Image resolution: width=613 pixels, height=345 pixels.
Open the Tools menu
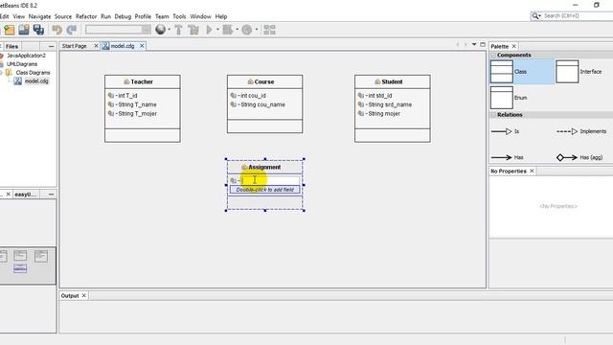(x=179, y=16)
